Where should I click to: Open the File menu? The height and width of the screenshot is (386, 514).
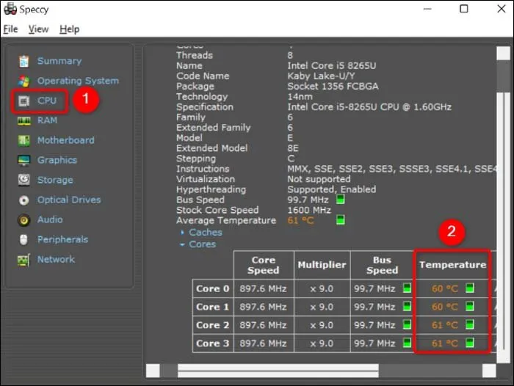[x=10, y=29]
